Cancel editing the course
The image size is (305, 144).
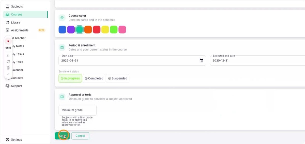pos(80,136)
